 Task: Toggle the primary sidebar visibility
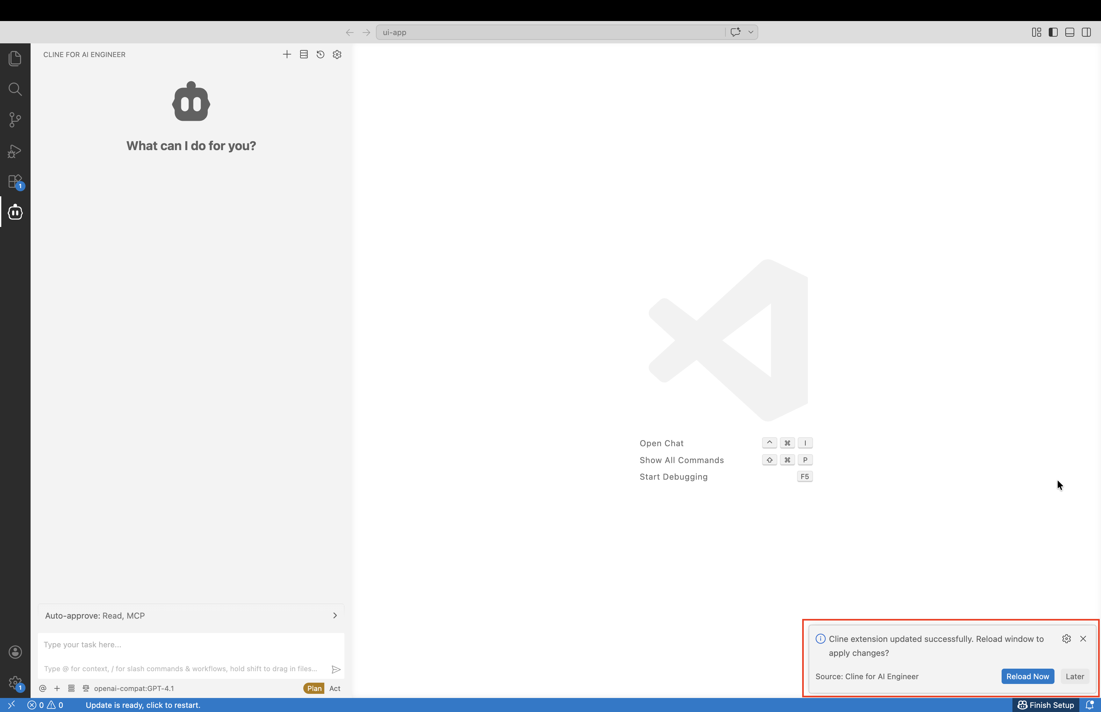click(1053, 32)
